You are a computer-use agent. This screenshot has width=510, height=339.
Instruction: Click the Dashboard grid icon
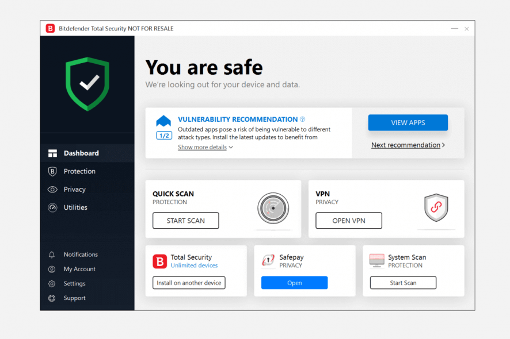(x=52, y=153)
